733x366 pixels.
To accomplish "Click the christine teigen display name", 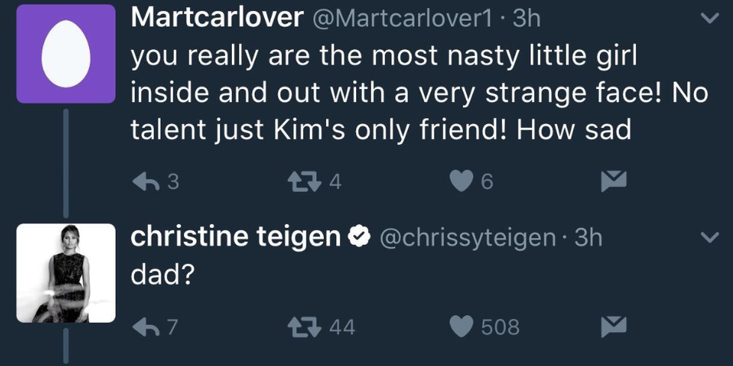I will pyautogui.click(x=236, y=238).
